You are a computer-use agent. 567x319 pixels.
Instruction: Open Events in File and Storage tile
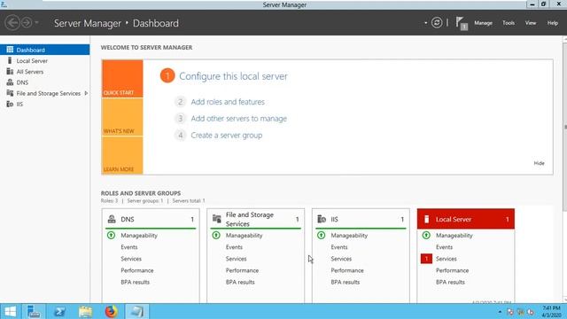pyautogui.click(x=234, y=247)
